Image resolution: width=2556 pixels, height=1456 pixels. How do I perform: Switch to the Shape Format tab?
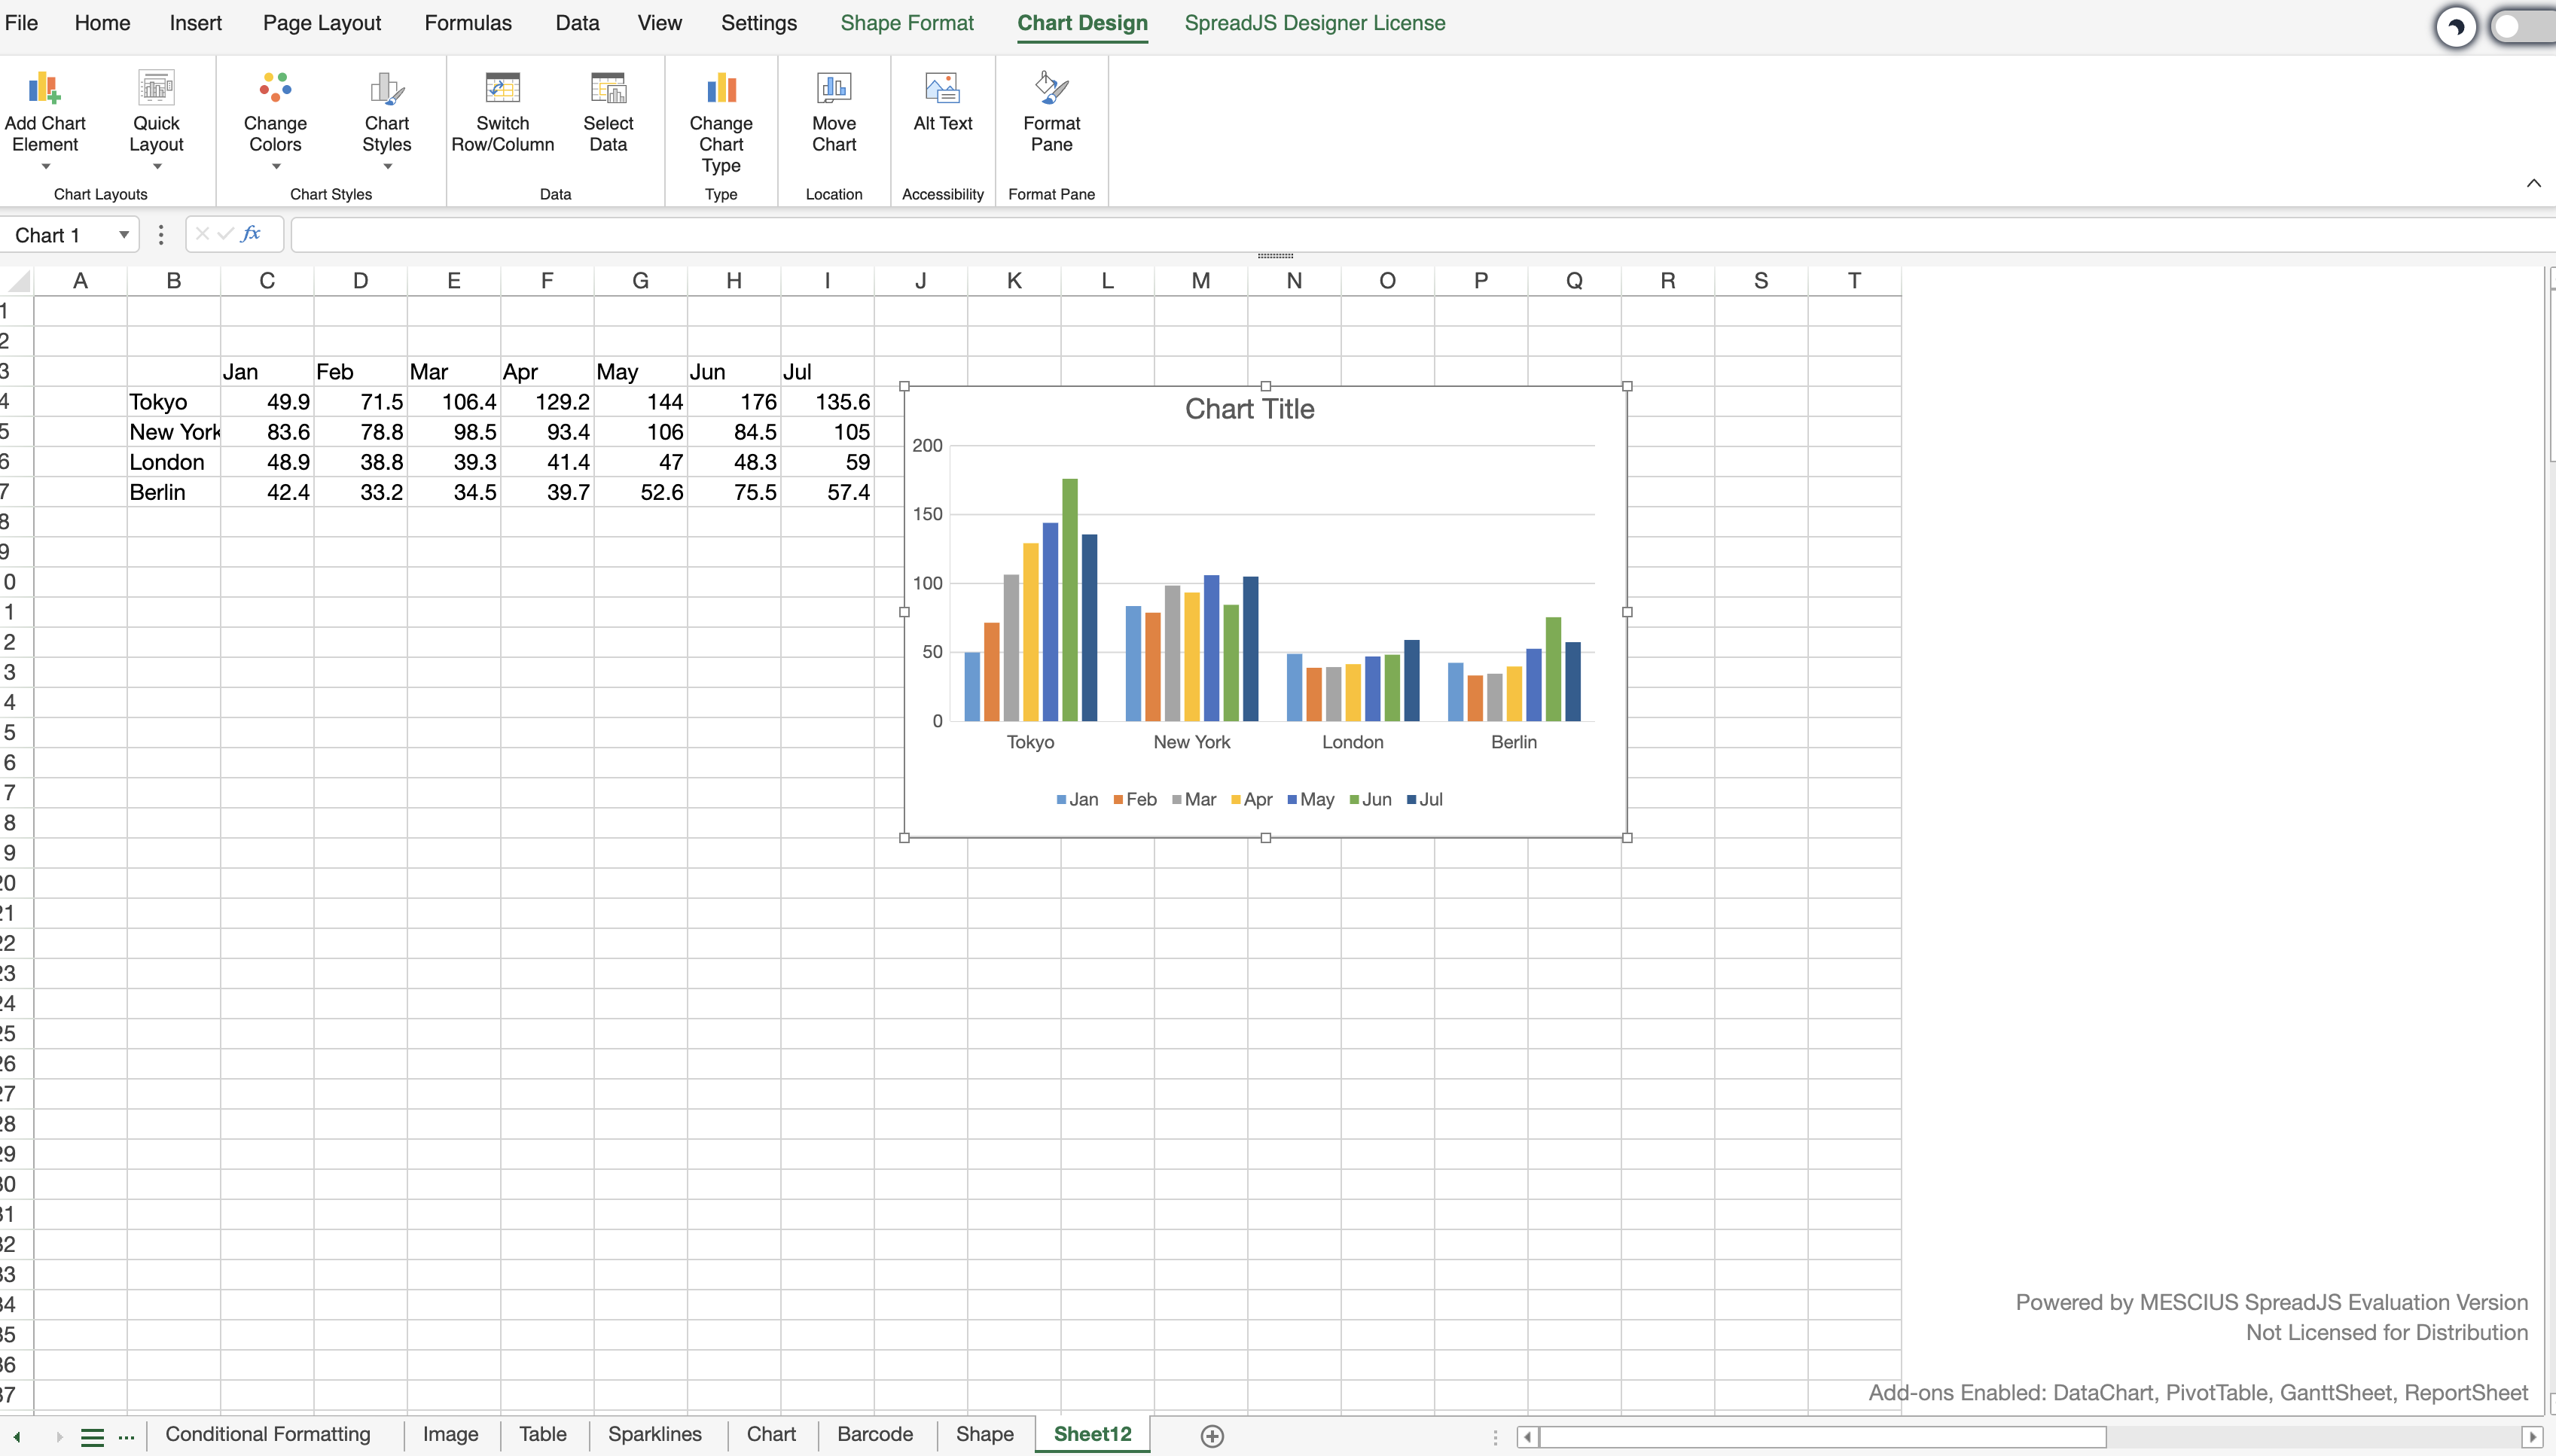[x=906, y=23]
